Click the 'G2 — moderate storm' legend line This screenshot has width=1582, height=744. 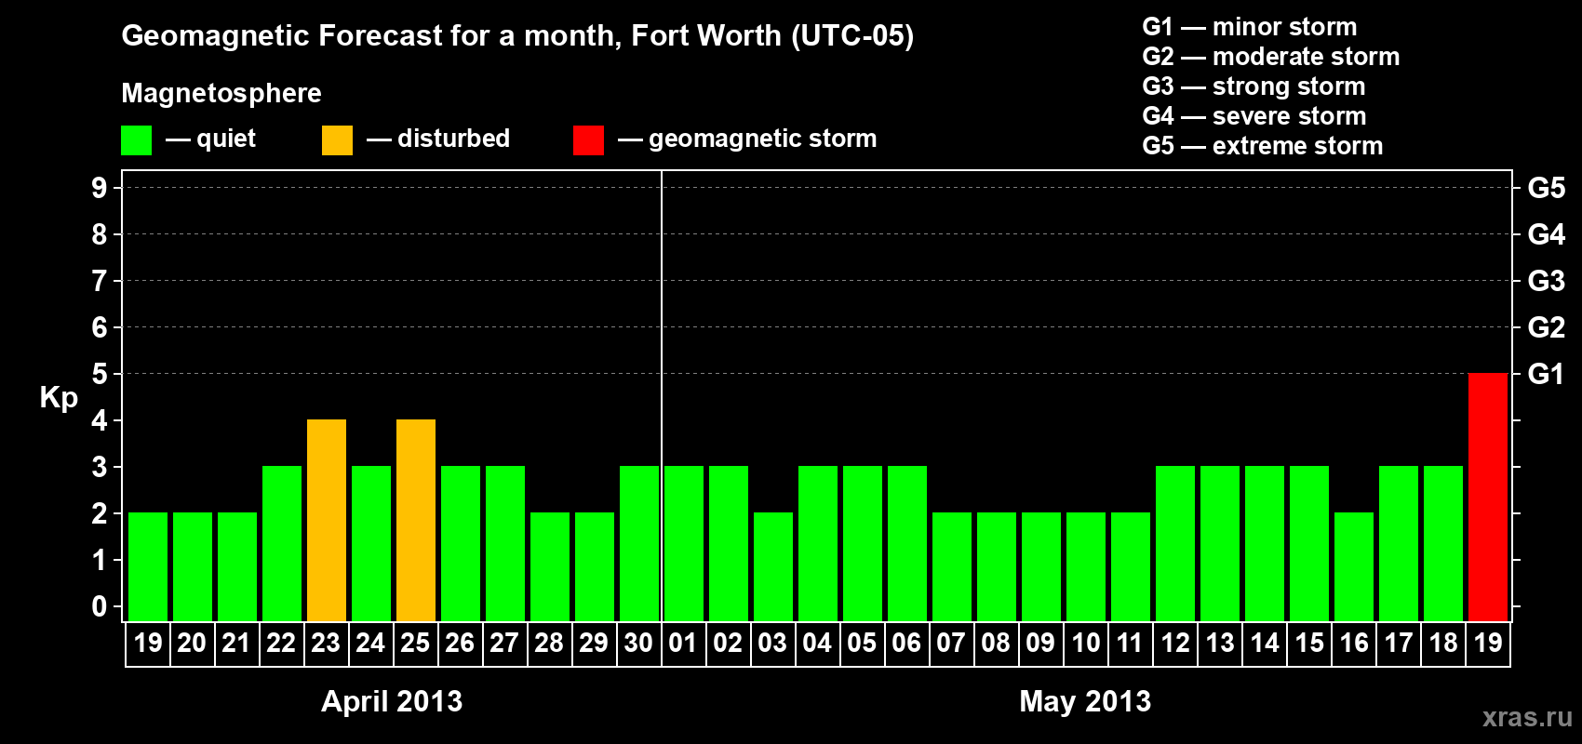click(1270, 57)
